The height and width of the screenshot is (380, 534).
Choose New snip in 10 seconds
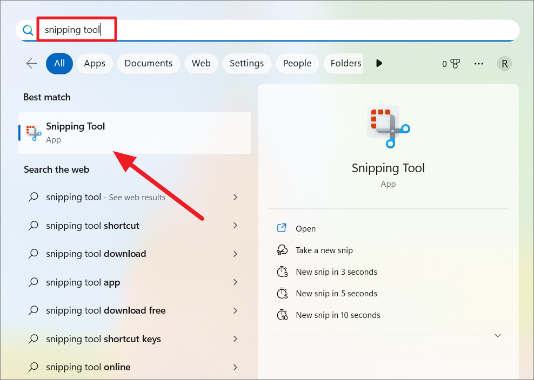click(338, 315)
